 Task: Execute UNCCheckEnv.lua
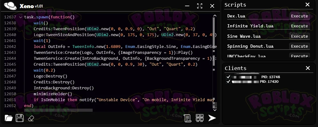[x=299, y=55]
